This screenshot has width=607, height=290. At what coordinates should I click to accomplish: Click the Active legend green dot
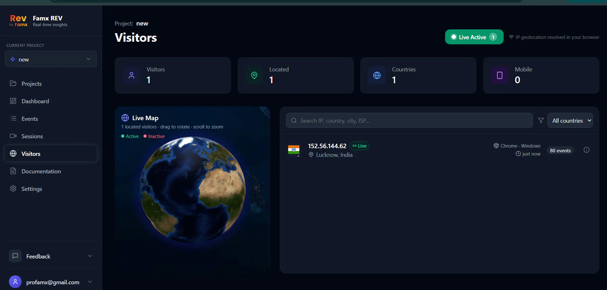pyautogui.click(x=123, y=136)
